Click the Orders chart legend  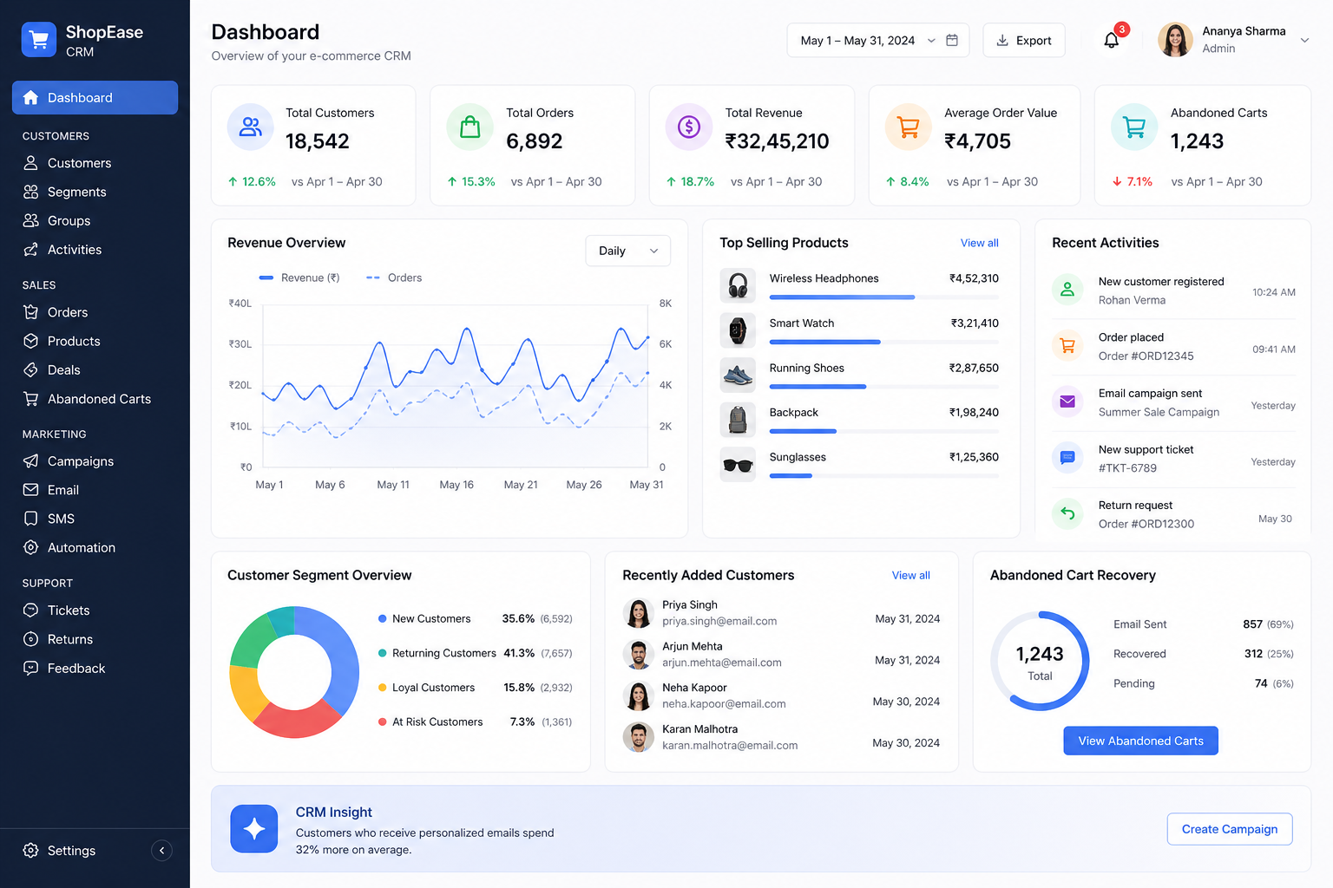coord(394,277)
